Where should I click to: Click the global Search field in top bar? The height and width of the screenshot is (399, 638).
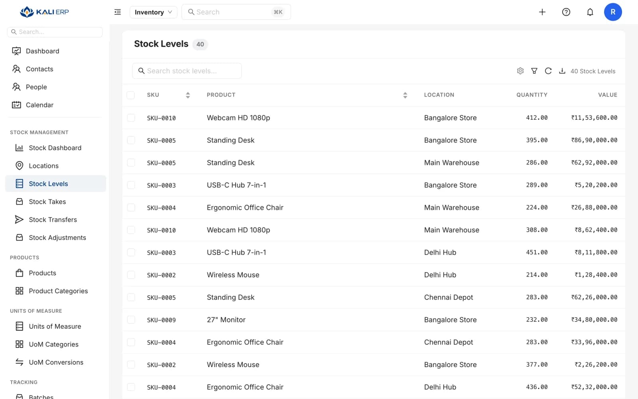click(x=236, y=12)
